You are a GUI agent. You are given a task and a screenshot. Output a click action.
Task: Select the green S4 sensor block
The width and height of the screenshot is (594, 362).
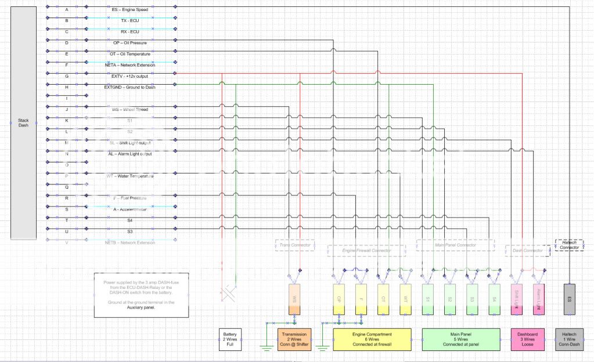click(494, 299)
